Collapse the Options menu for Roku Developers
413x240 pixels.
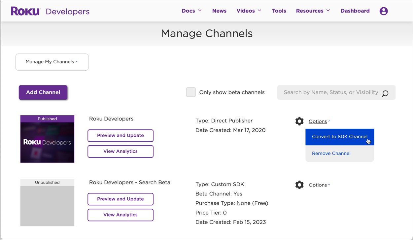[318, 121]
